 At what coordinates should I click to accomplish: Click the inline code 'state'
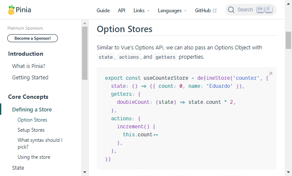tap(106, 57)
